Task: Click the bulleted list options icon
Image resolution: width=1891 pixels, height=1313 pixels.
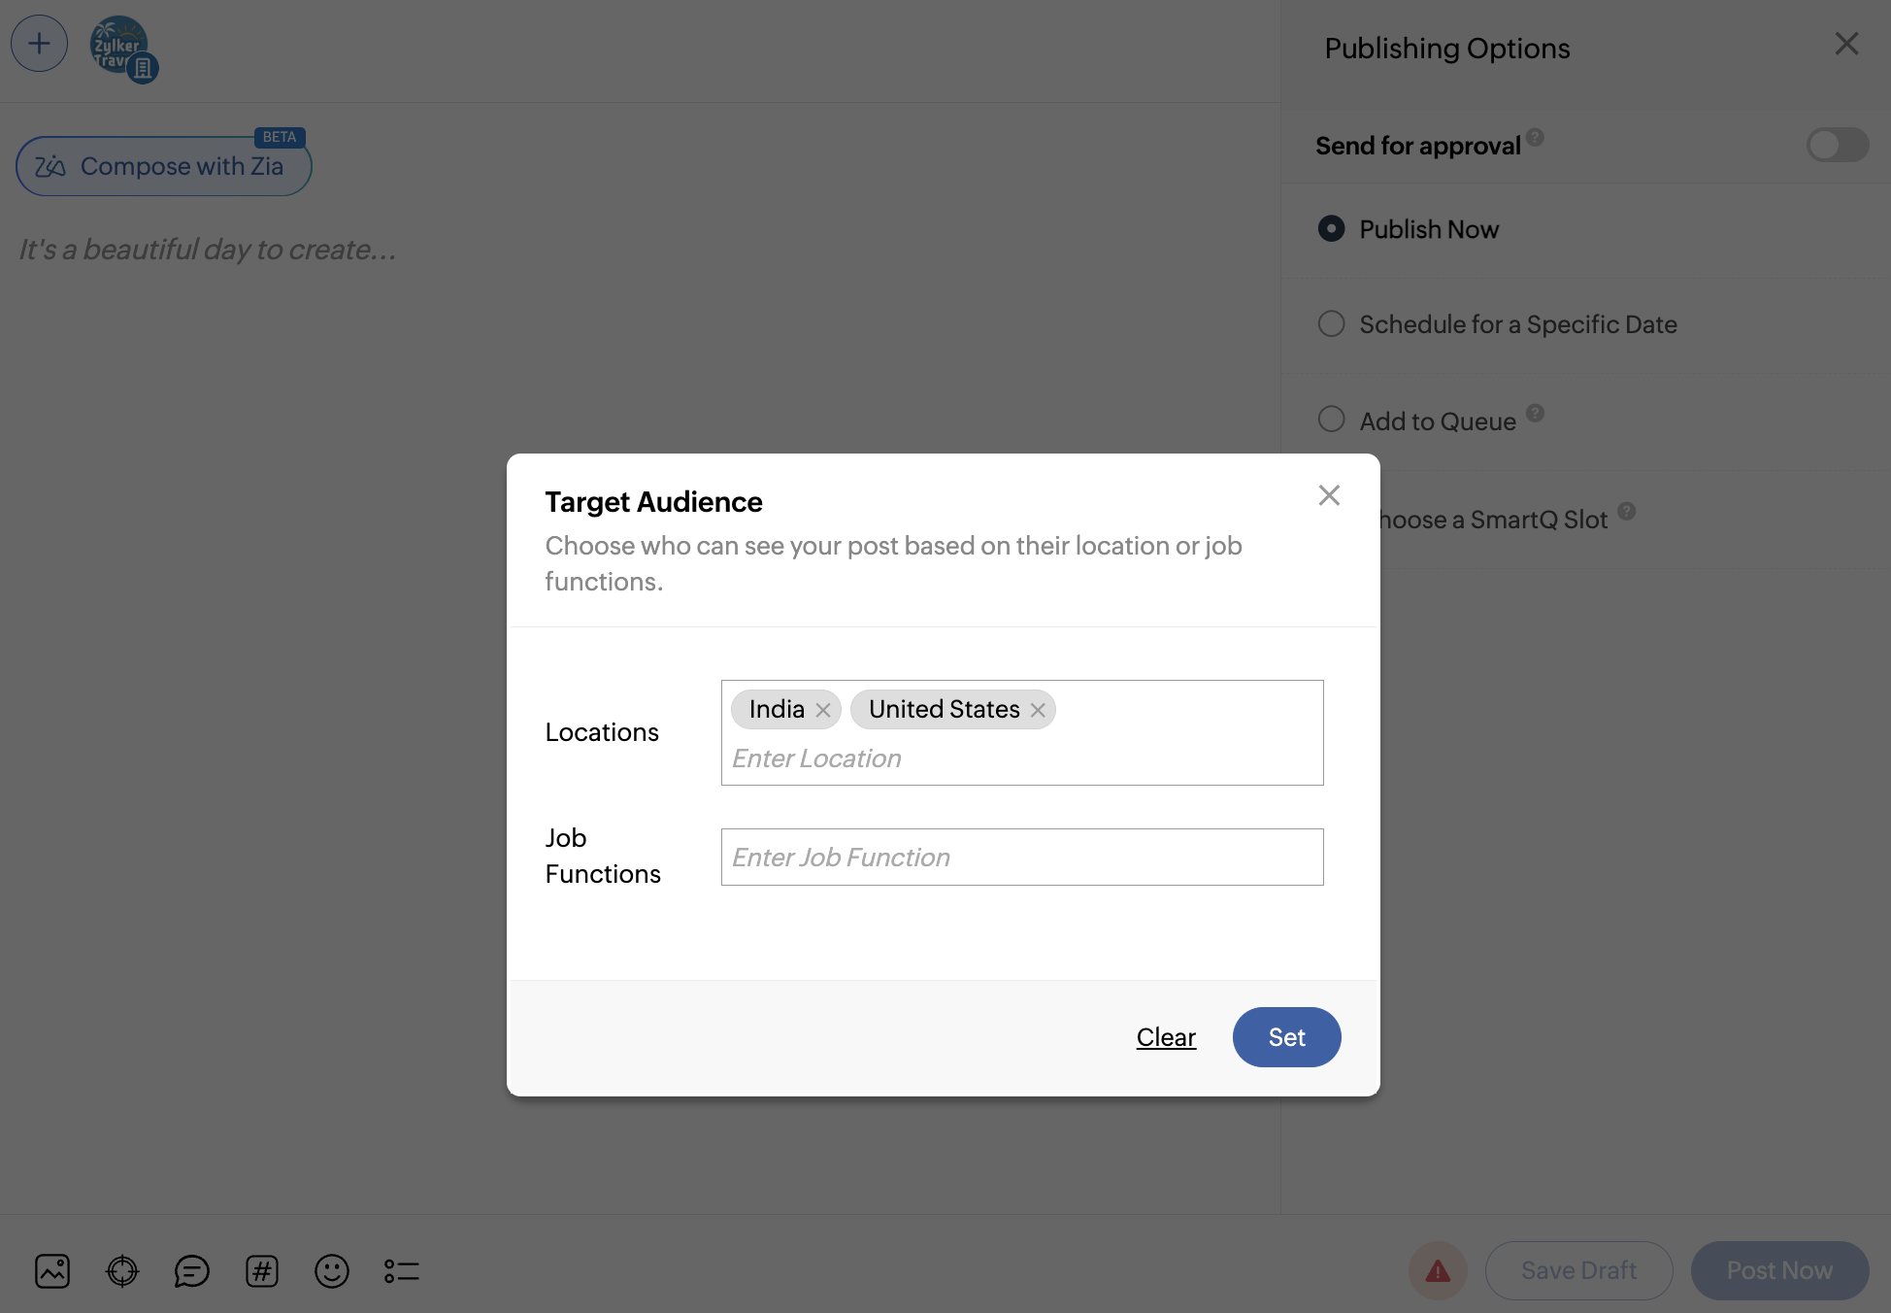Action: point(402,1271)
